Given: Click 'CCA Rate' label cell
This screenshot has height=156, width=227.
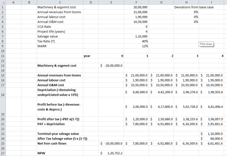Looking at the screenshot, I should tap(60, 27).
